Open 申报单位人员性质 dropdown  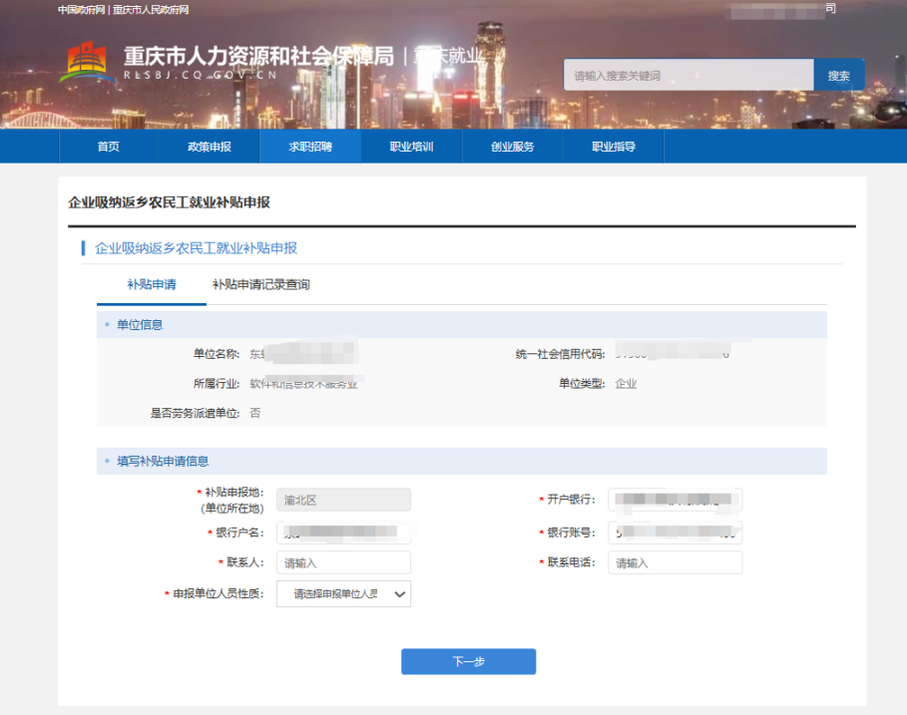[343, 593]
